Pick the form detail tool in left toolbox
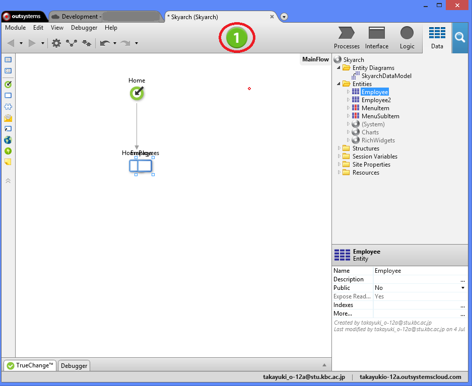The width and height of the screenshot is (472, 386). click(x=8, y=71)
